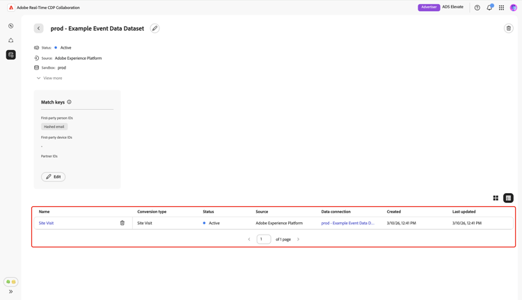
Task: Open the first sidebar compass icon
Action: pos(11,26)
